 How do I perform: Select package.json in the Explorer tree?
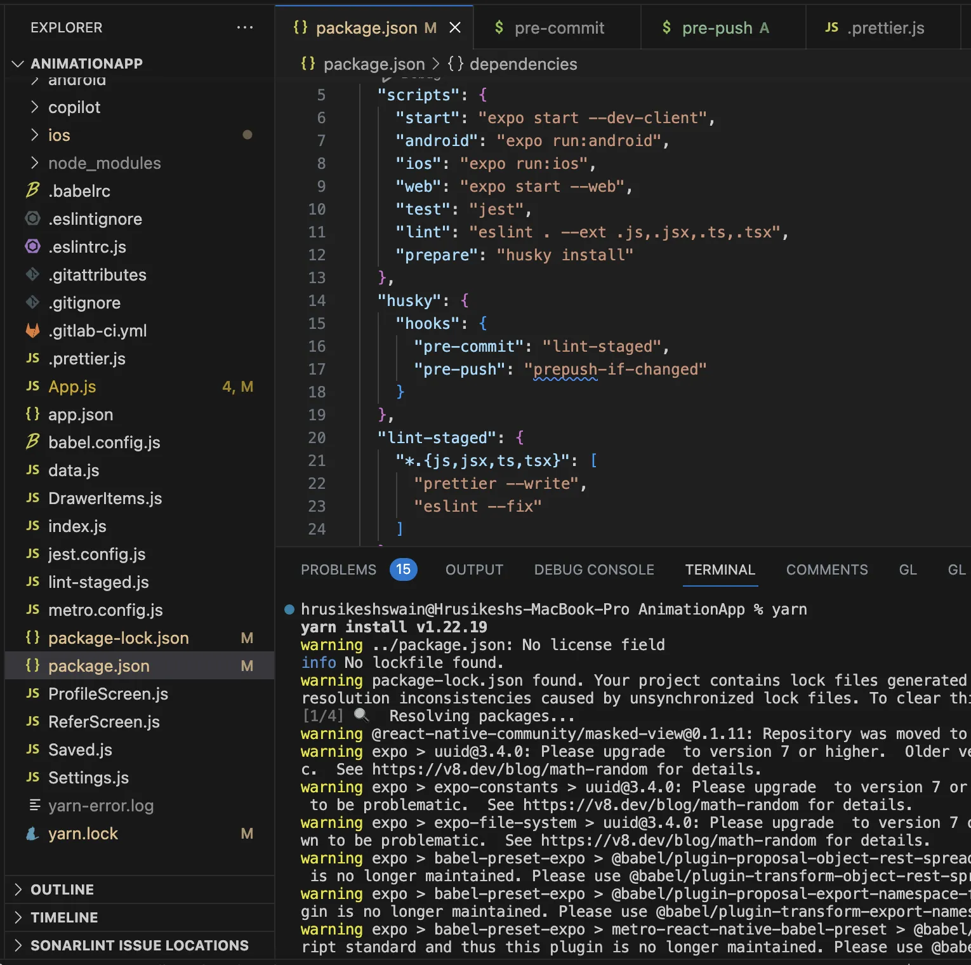[140, 665]
